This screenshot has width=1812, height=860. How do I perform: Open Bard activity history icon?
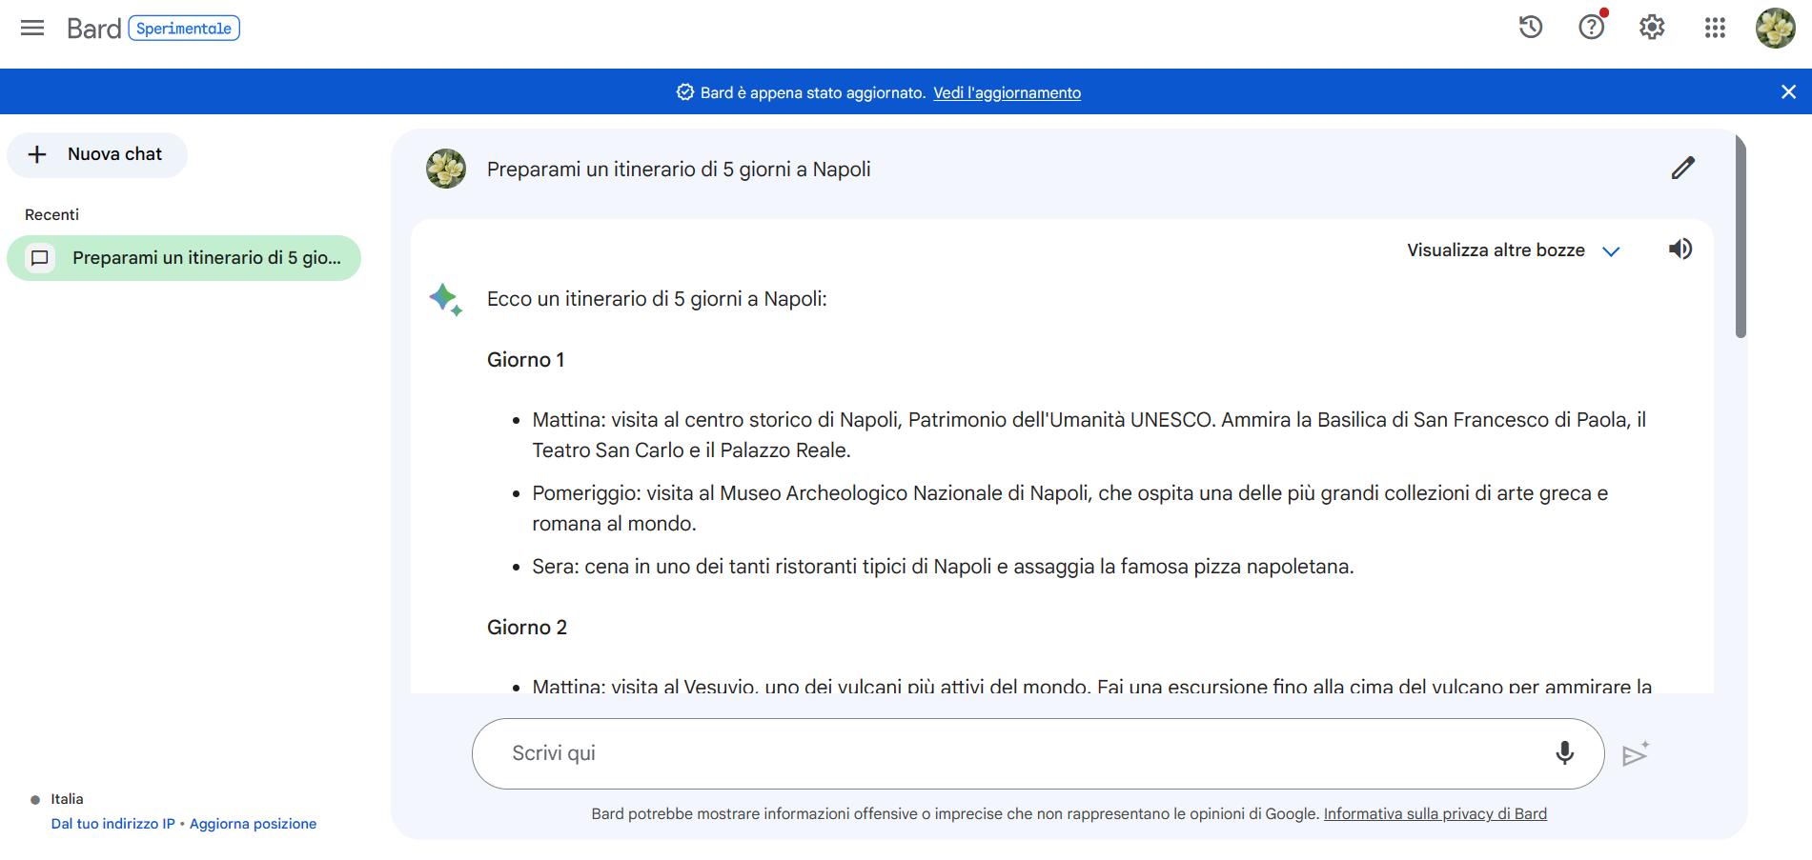[1531, 27]
